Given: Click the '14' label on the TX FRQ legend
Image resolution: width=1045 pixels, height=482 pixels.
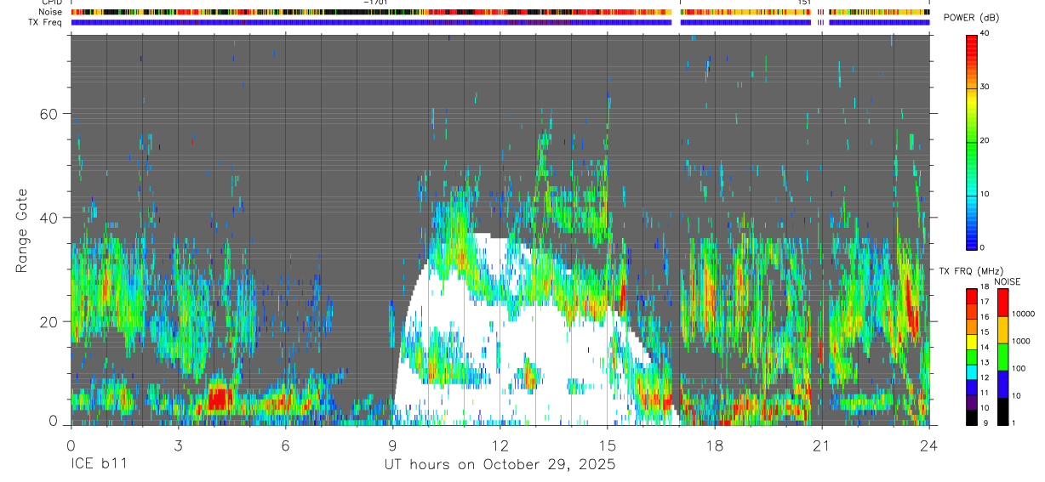Looking at the screenshot, I should pos(985,347).
